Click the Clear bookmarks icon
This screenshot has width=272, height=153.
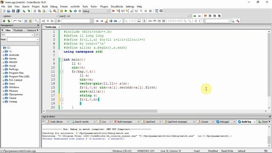219,16
